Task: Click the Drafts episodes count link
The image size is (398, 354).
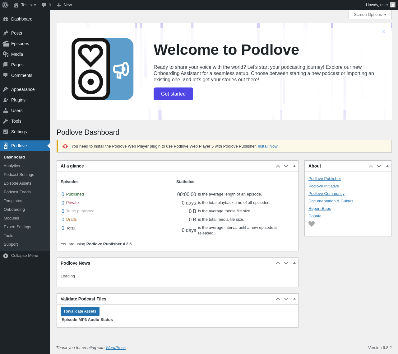Action: point(63,219)
